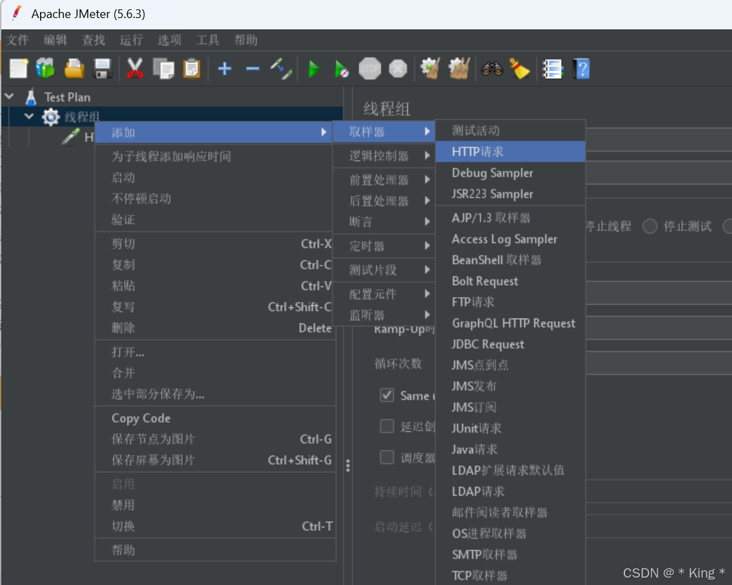
Task: Open the Templates icon in toolbar
Action: tap(45, 69)
